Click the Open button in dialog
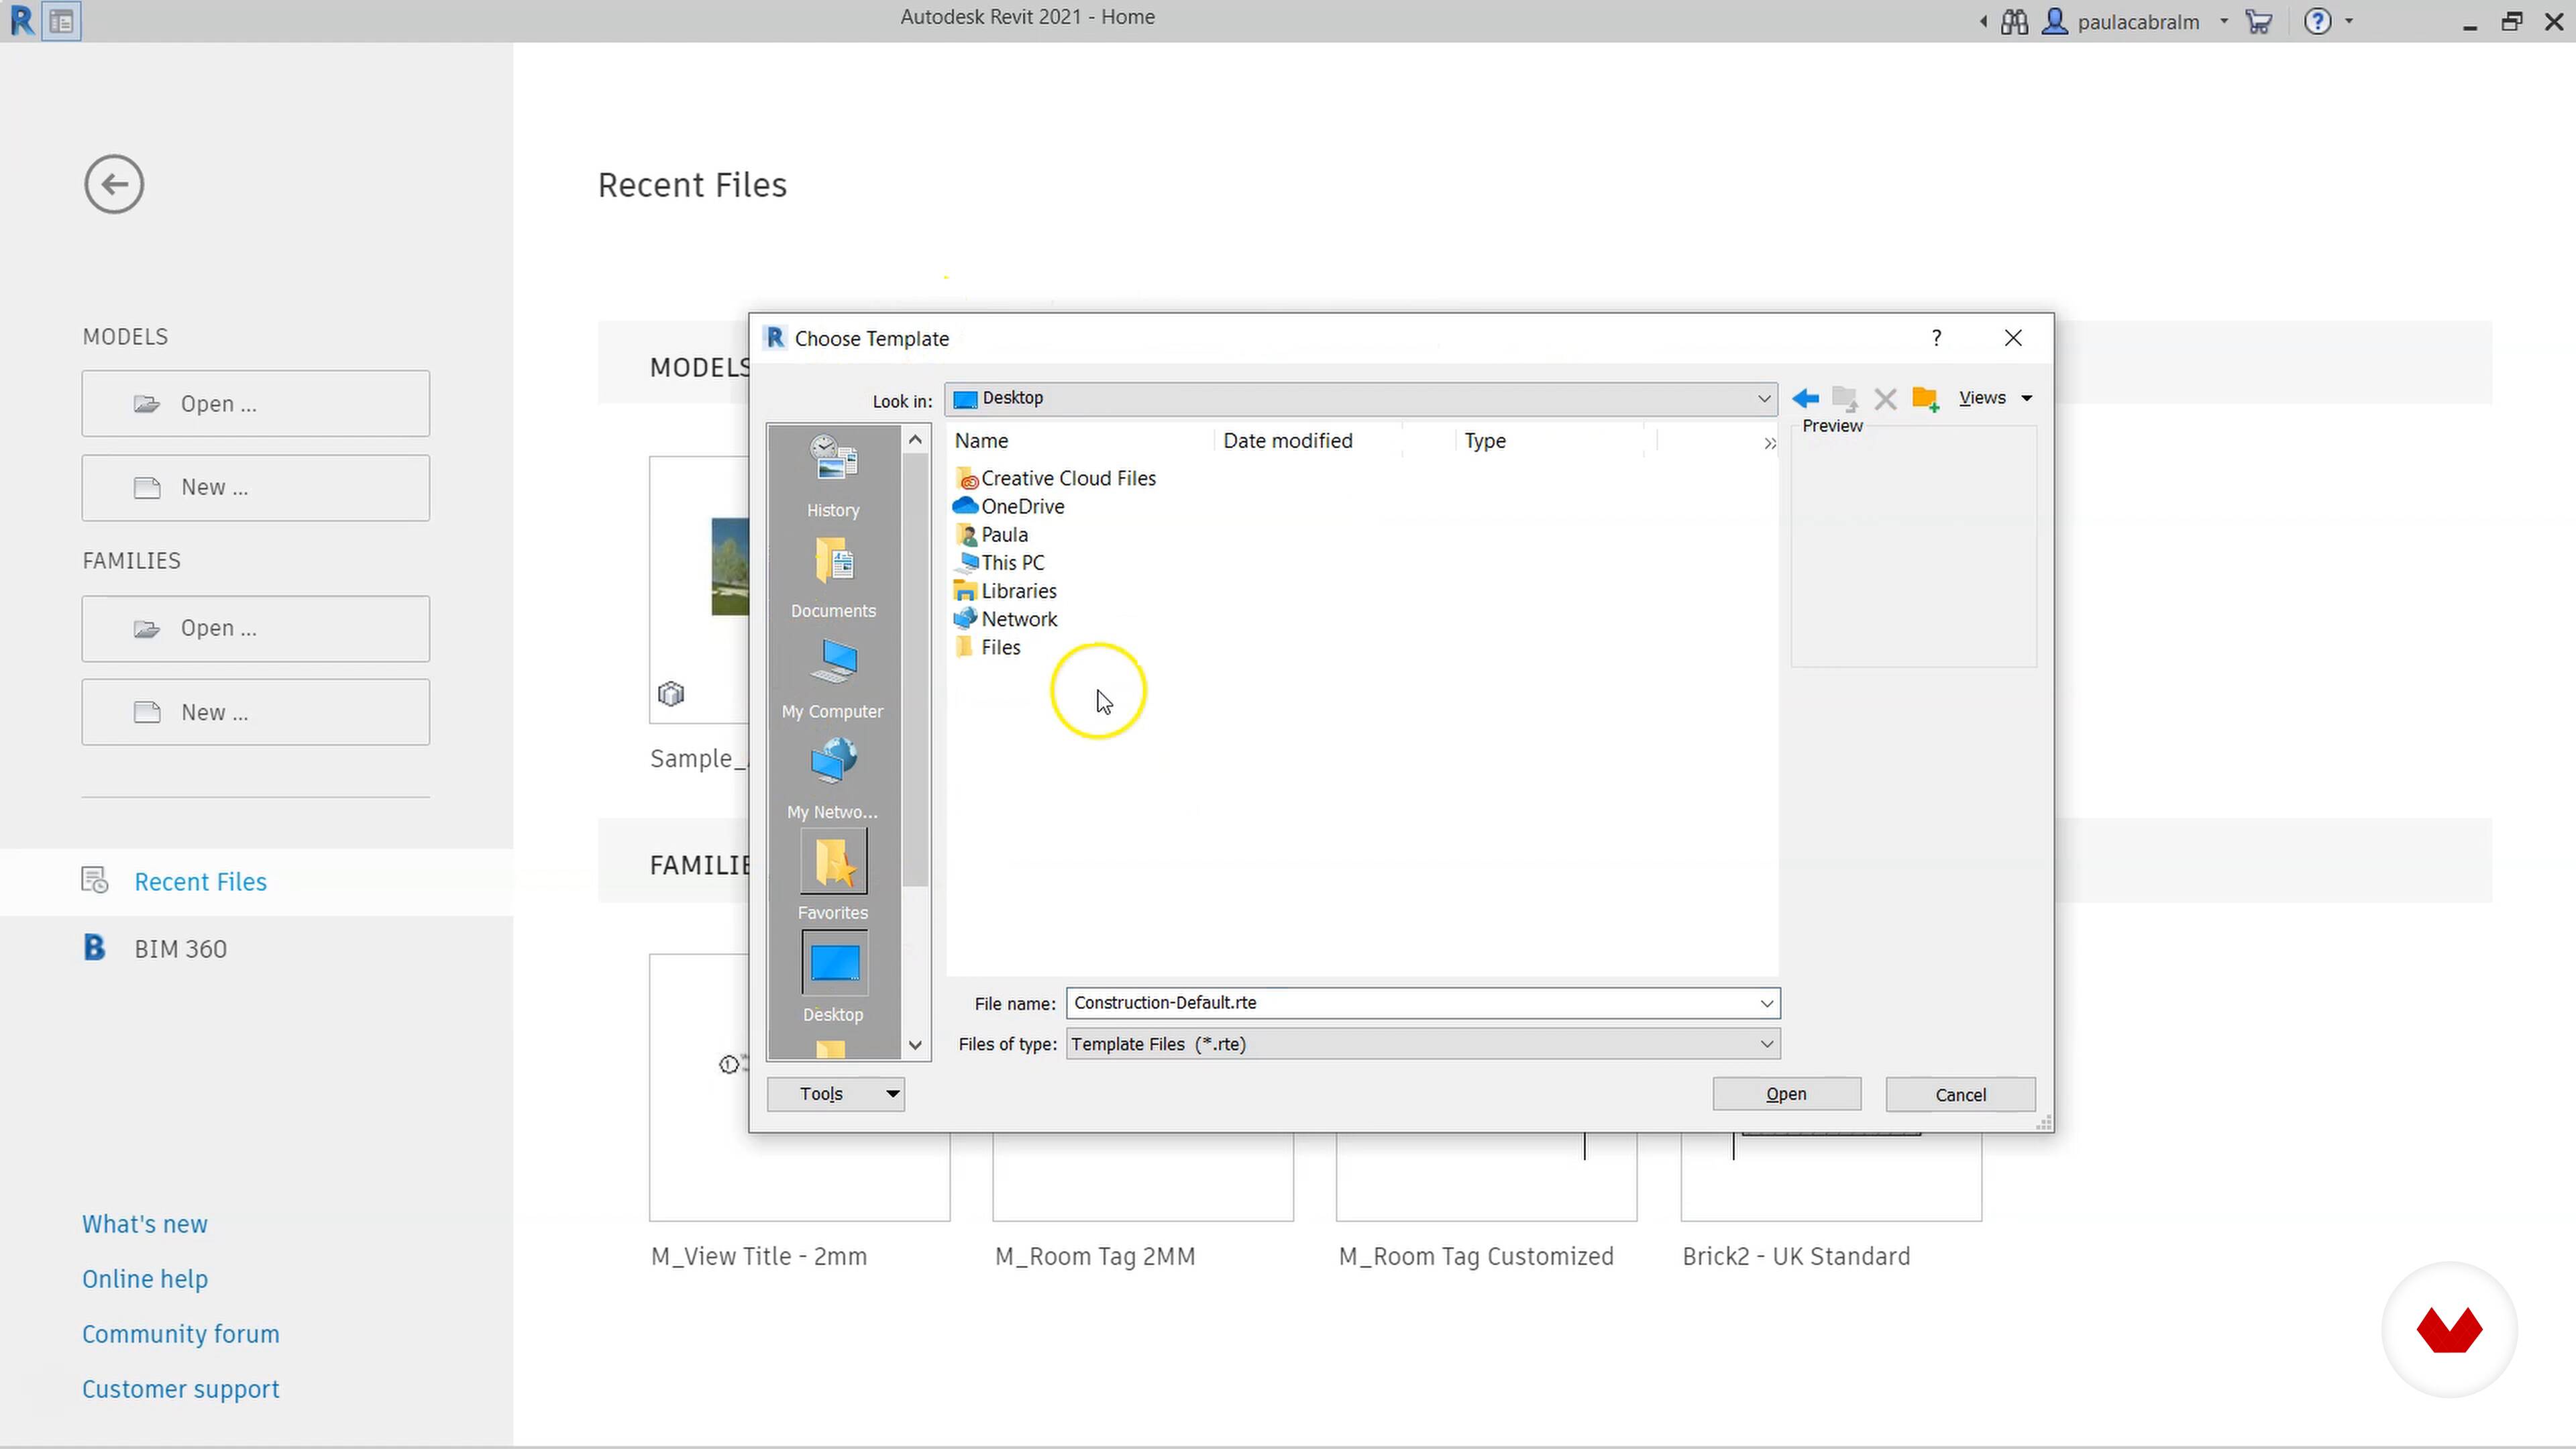Viewport: 2576px width, 1449px height. 1786,1094
